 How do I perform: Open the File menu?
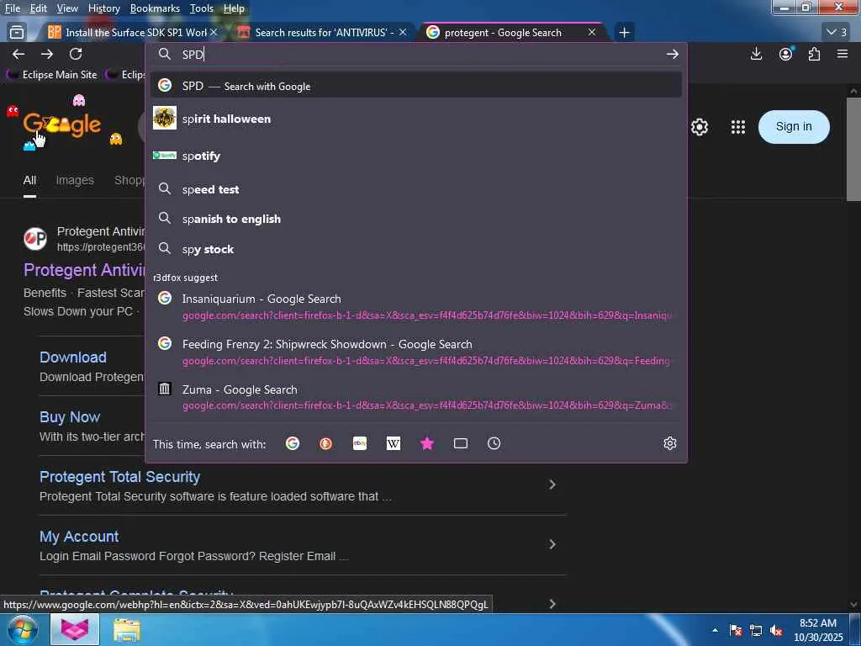[x=12, y=8]
